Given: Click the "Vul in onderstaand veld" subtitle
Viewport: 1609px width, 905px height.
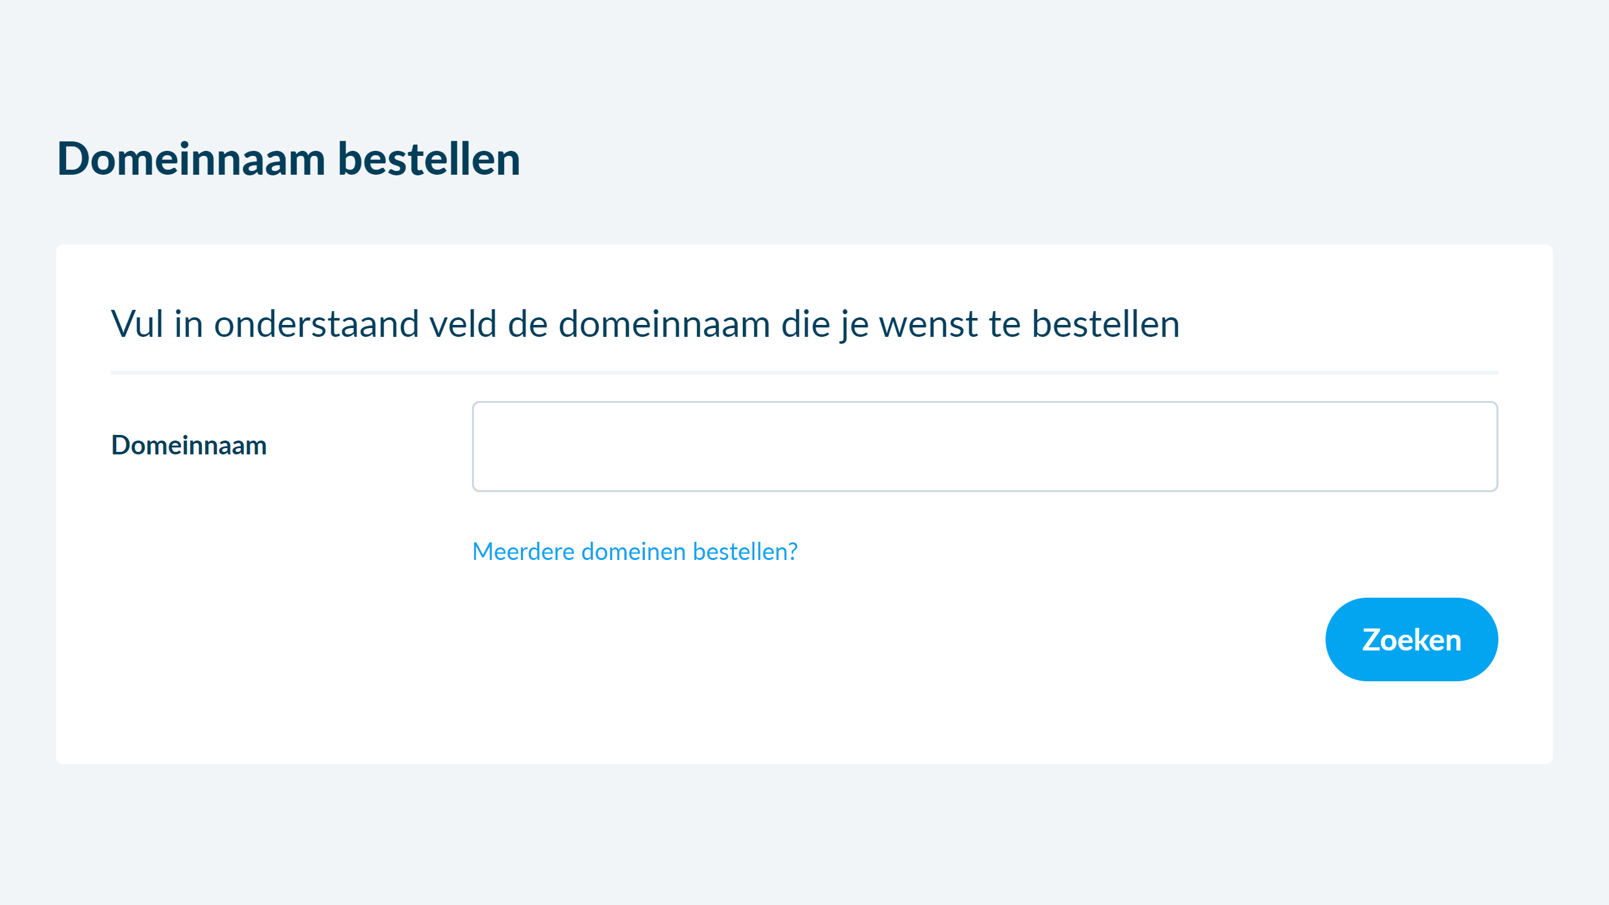Looking at the screenshot, I should click(645, 324).
